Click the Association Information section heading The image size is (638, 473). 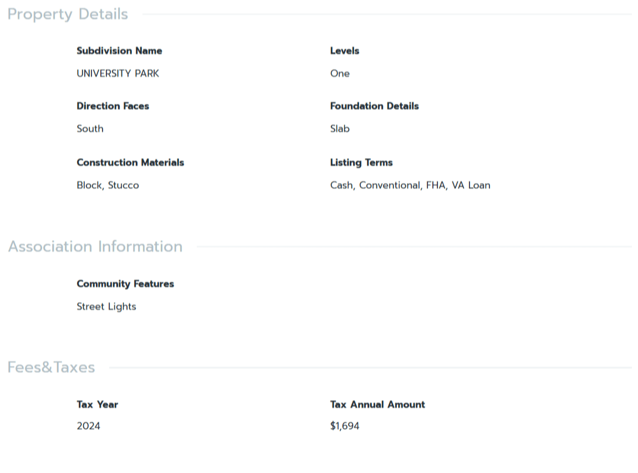(95, 246)
